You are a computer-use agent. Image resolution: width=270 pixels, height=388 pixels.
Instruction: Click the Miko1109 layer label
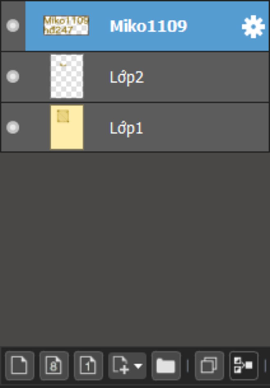click(148, 26)
